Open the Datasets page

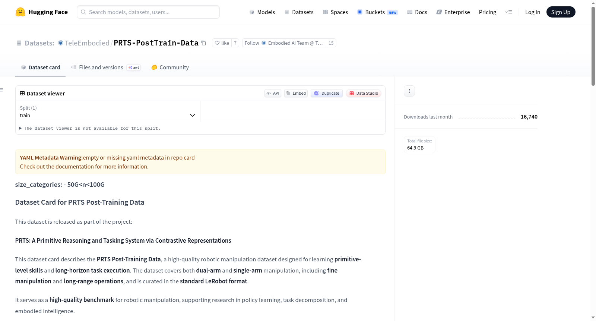(299, 12)
